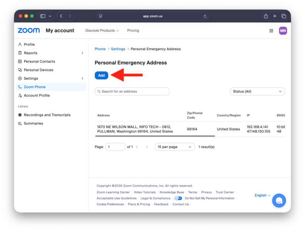This screenshot has width=305, height=231.
Task: Click the Settings gear icon in sidebar
Action: tap(20, 78)
